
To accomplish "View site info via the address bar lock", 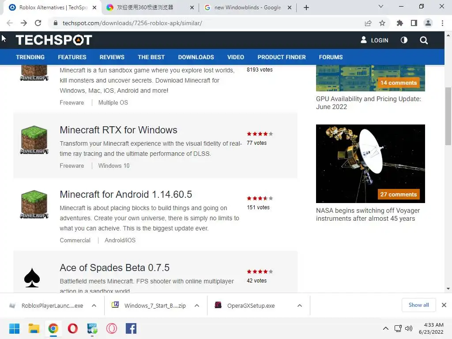I will coord(56,23).
